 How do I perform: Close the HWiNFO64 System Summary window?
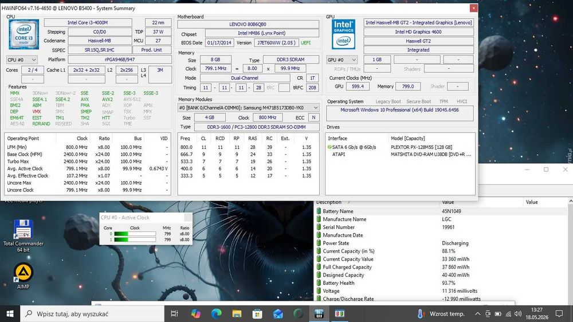[x=473, y=7]
